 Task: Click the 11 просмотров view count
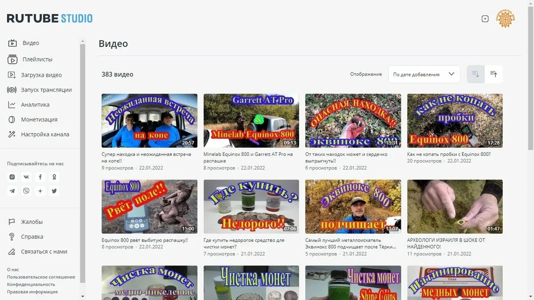pos(424,254)
